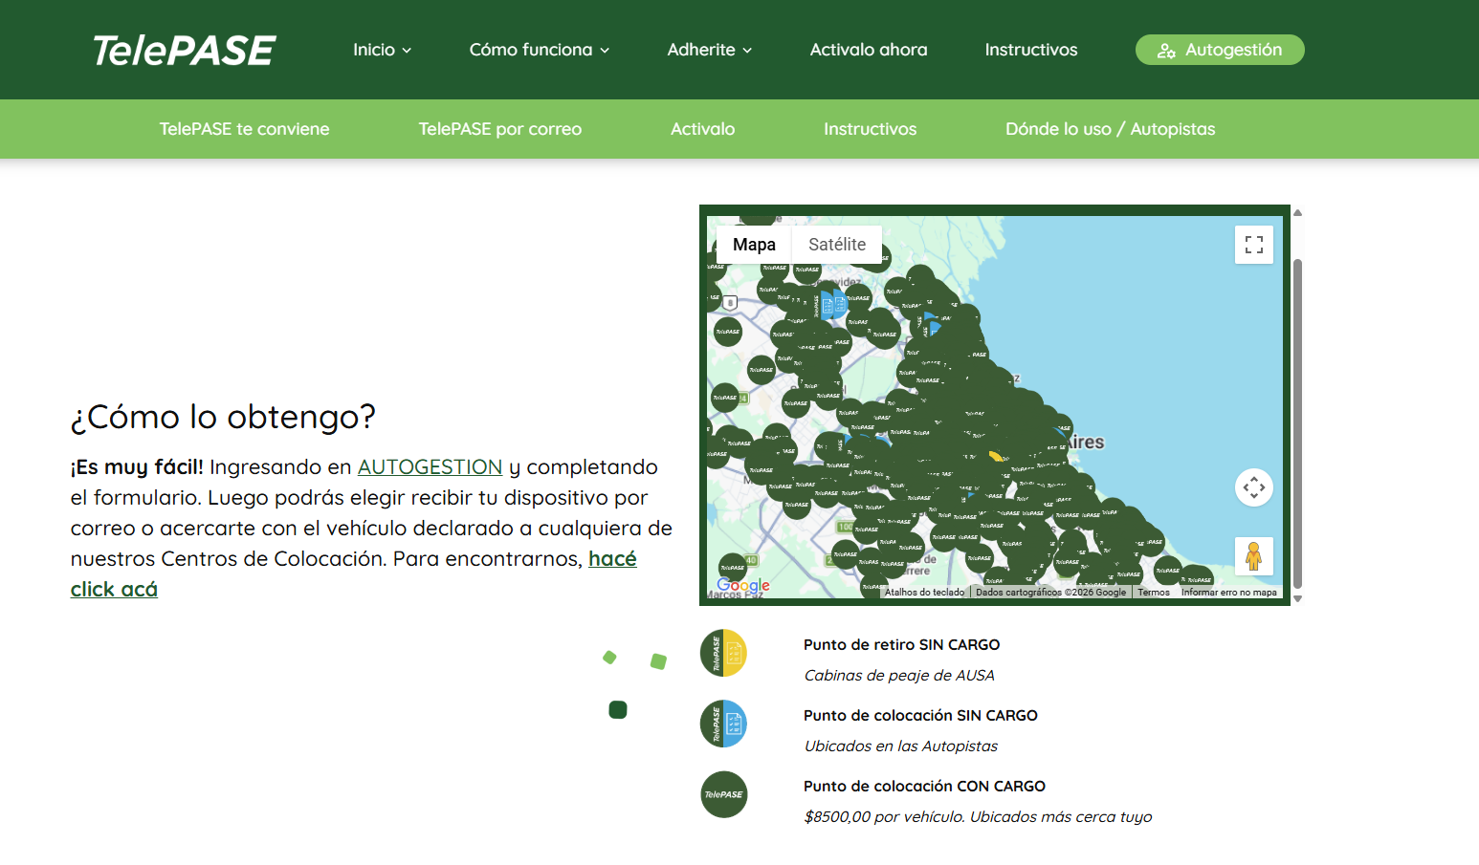Click the yellow-green SIN CARGO retiro legend icon

(x=723, y=653)
